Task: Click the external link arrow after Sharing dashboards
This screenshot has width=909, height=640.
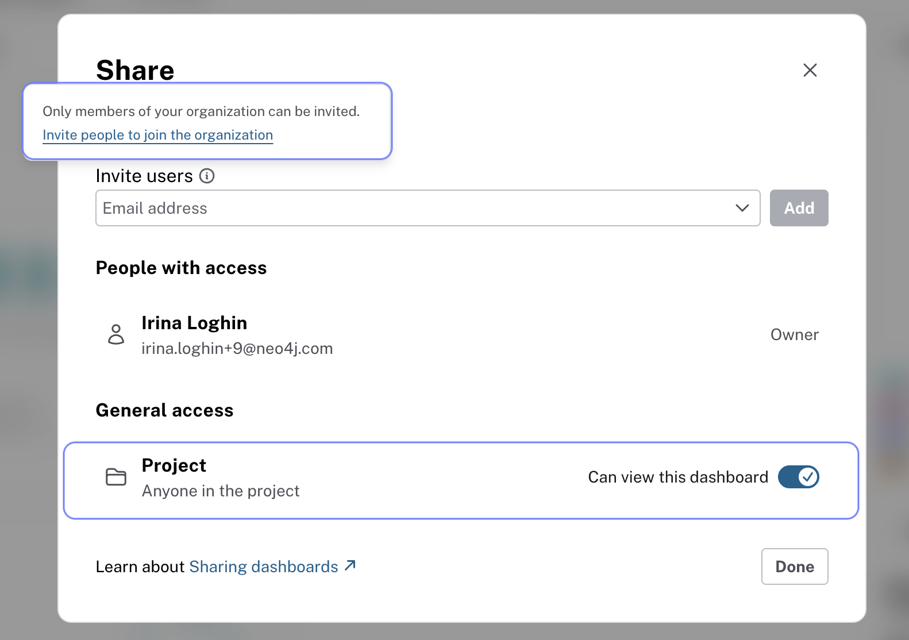Action: pos(350,566)
